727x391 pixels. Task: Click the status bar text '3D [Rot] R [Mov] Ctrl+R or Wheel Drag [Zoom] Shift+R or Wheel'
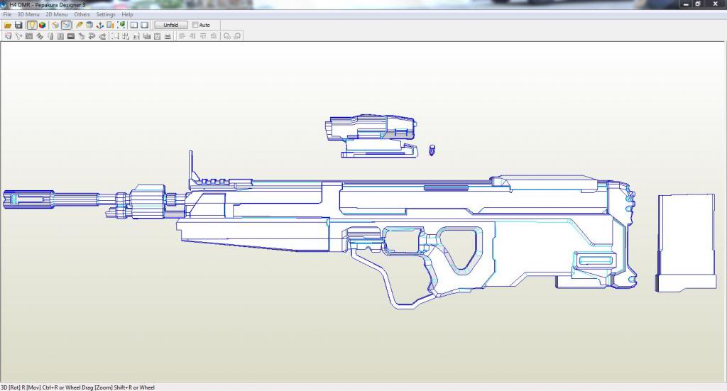click(x=77, y=387)
